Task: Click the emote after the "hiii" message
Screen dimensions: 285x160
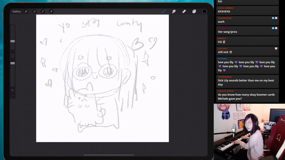Action: pyautogui.click(x=224, y=42)
